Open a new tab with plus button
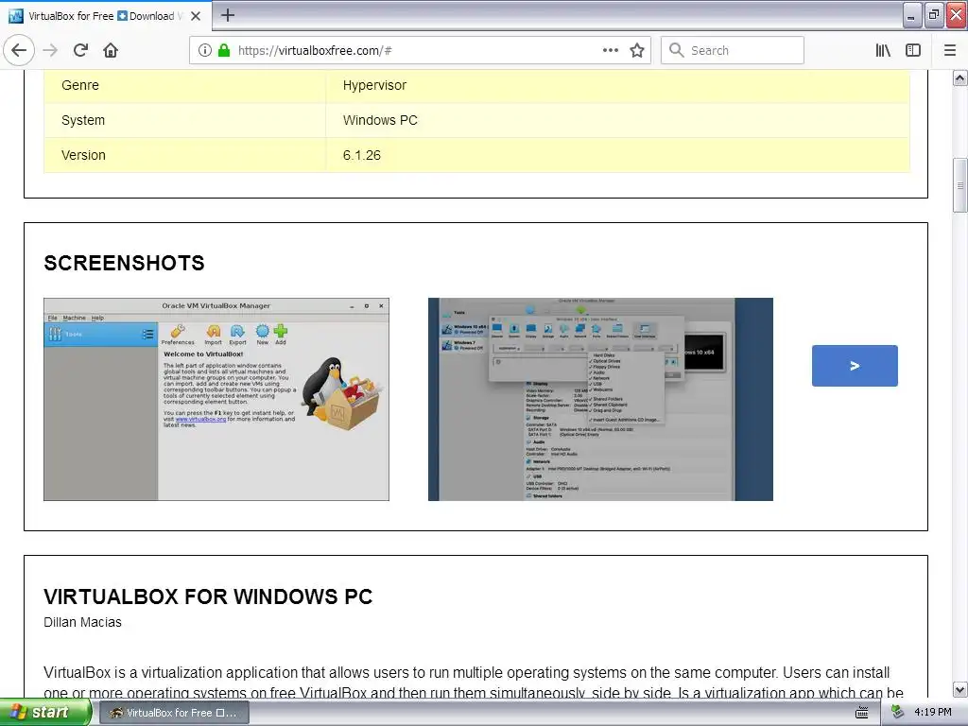Image resolution: width=968 pixels, height=726 pixels. coord(228,15)
